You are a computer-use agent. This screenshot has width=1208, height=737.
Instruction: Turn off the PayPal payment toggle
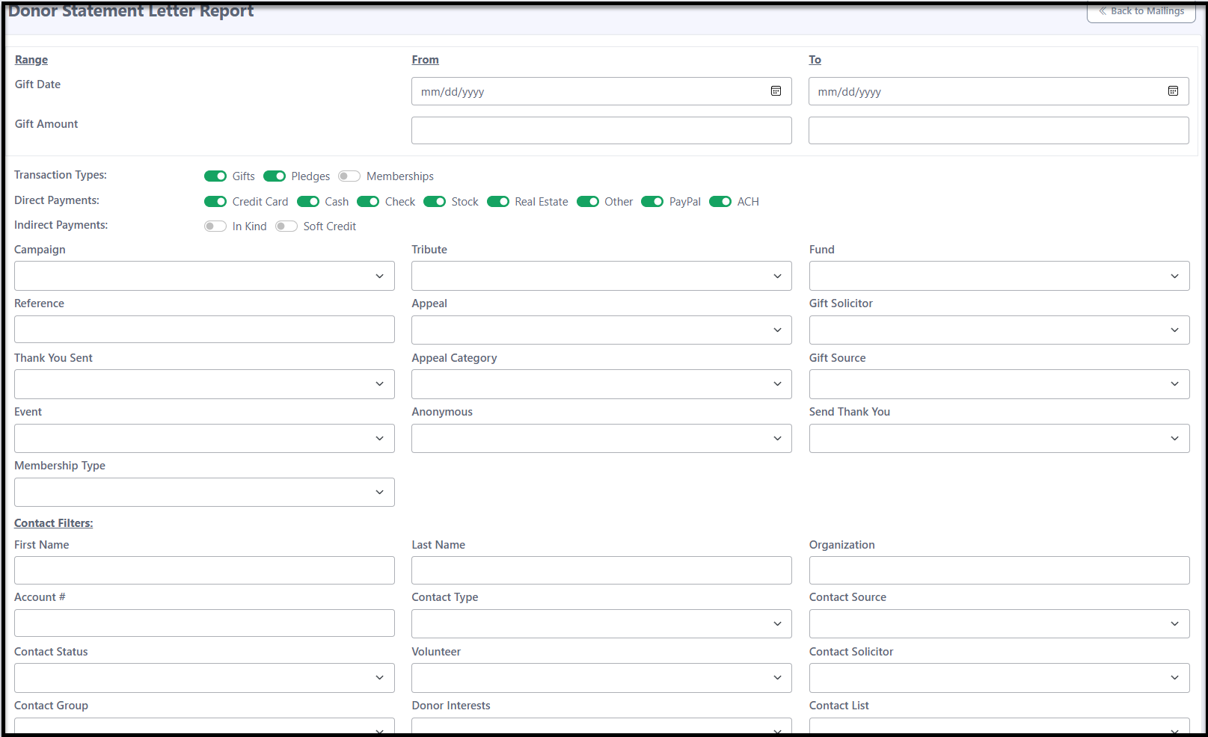(x=652, y=202)
